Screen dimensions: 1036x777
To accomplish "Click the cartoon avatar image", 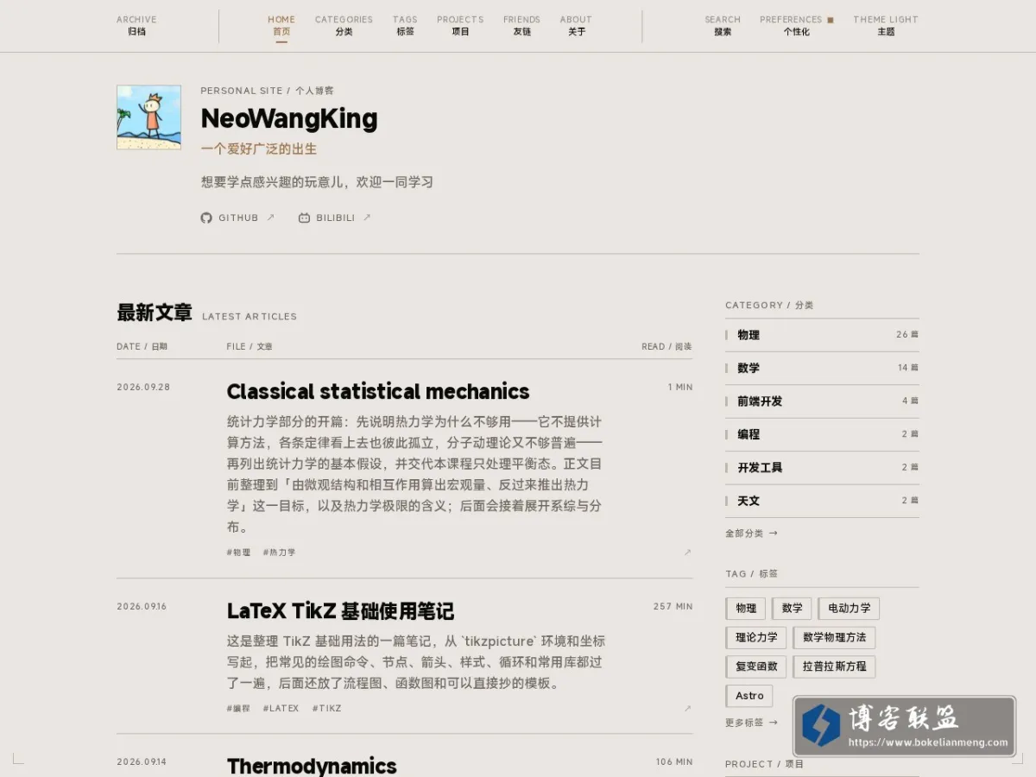I will (148, 117).
